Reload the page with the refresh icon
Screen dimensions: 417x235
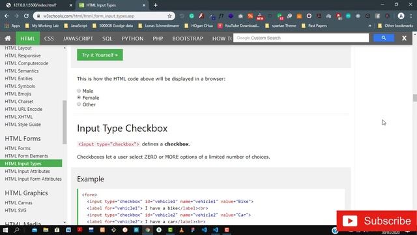coord(26,16)
